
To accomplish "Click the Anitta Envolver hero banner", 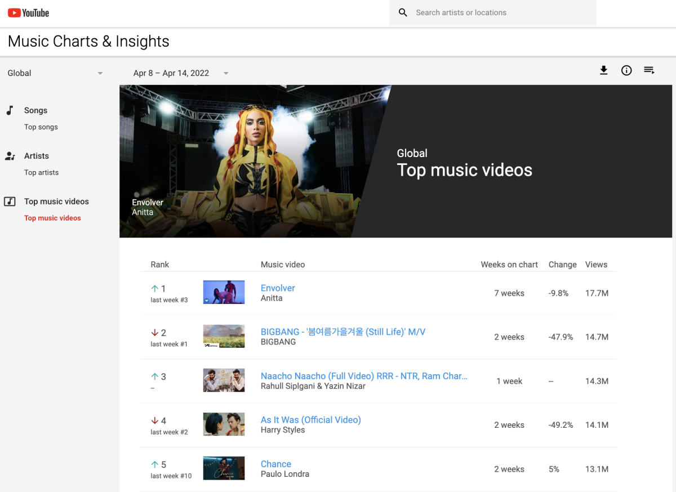I will [253, 161].
